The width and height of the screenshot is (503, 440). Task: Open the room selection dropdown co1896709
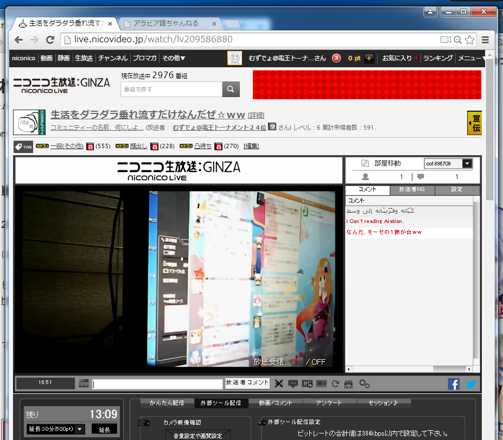point(448,163)
